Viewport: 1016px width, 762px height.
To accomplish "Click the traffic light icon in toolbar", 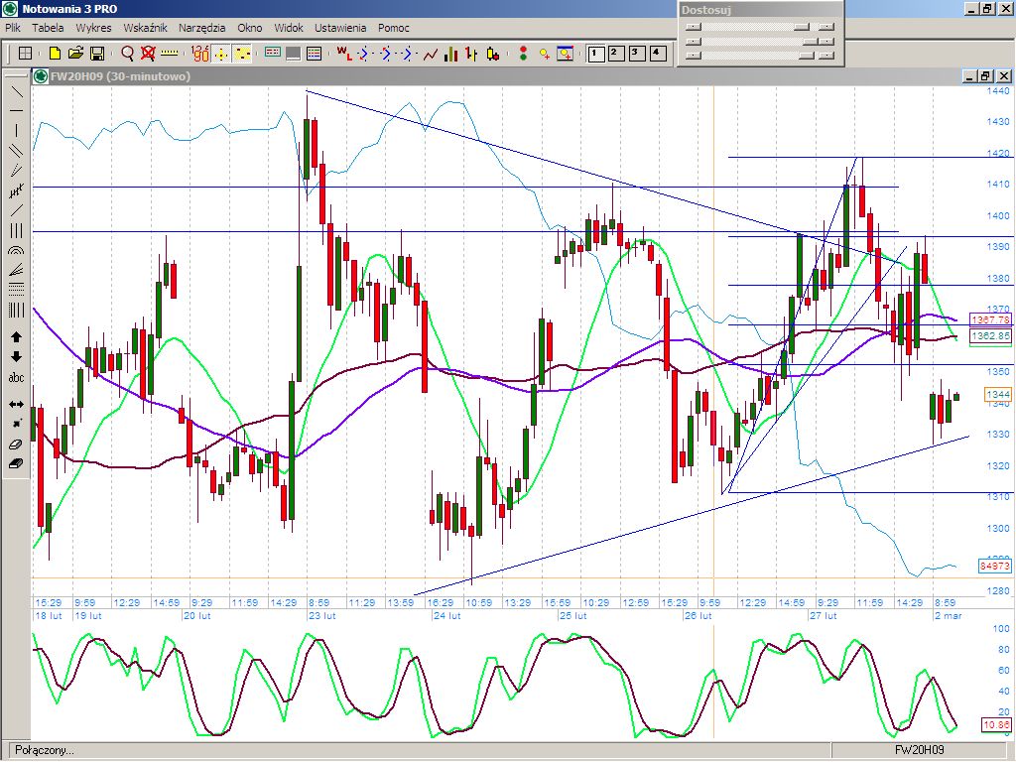I will pyautogui.click(x=523, y=54).
